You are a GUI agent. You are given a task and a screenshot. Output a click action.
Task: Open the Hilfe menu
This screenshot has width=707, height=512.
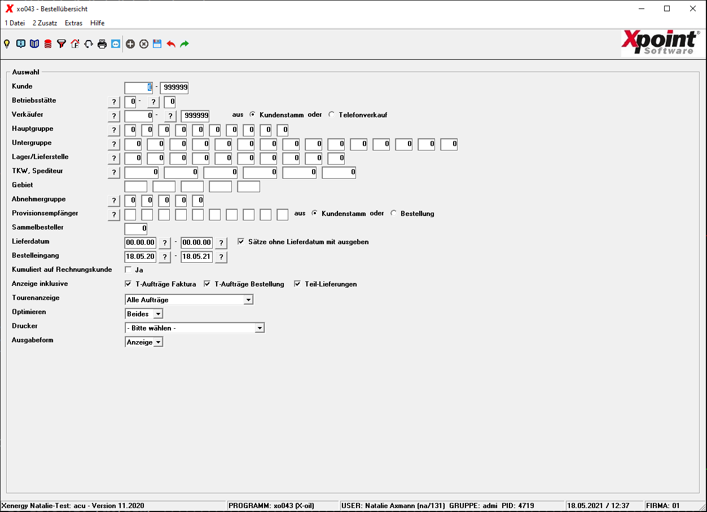click(97, 23)
